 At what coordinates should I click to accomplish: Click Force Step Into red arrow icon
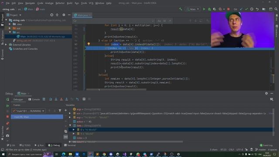(61, 99)
